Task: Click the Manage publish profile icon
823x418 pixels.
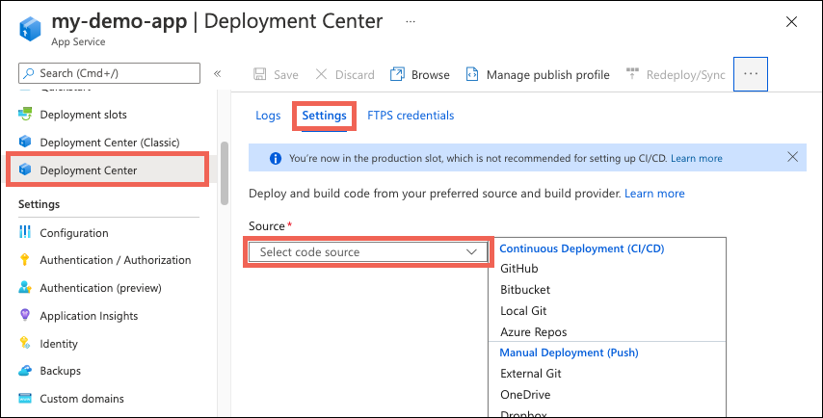Action: coord(472,74)
